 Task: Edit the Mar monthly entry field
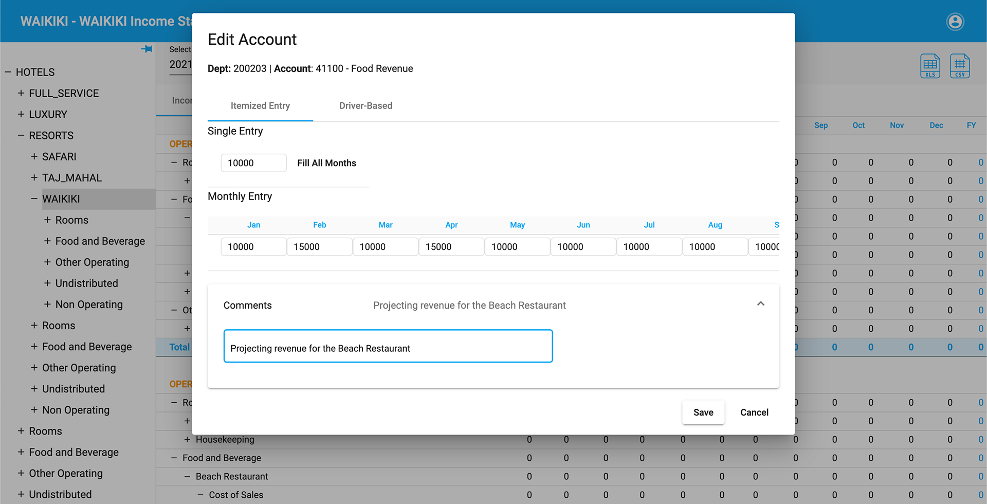[x=385, y=247]
